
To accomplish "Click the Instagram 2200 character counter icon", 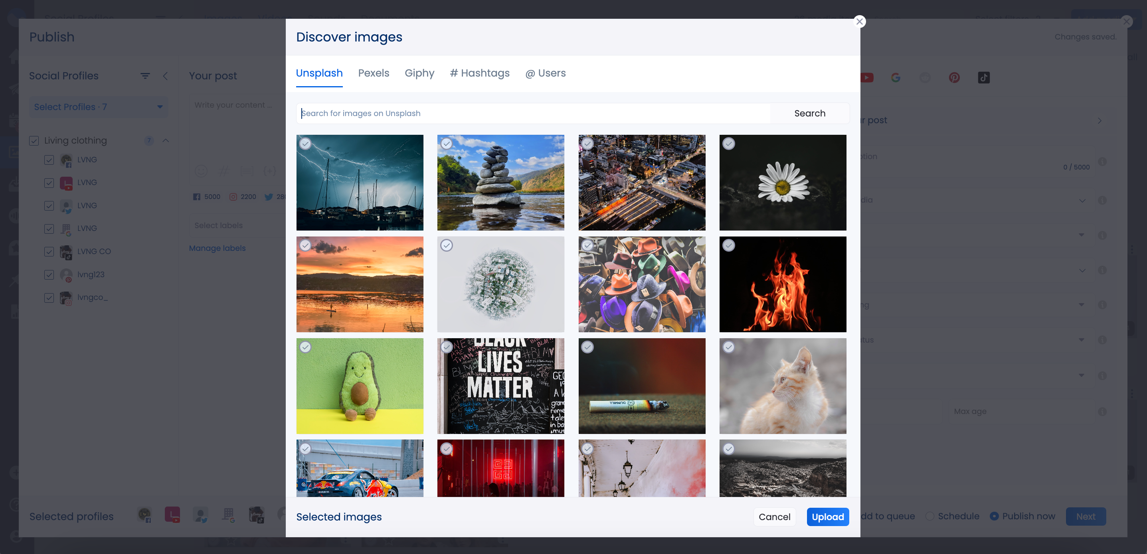I will 233,197.
